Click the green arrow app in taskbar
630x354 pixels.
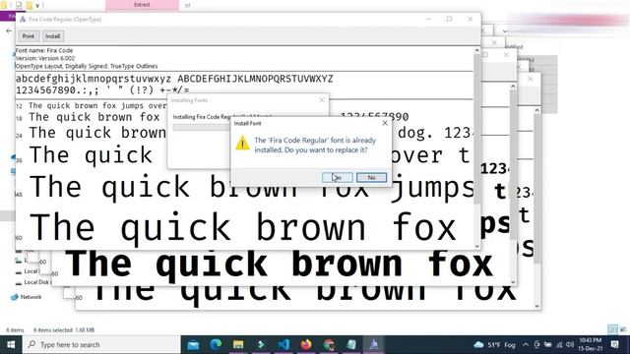coord(261,345)
